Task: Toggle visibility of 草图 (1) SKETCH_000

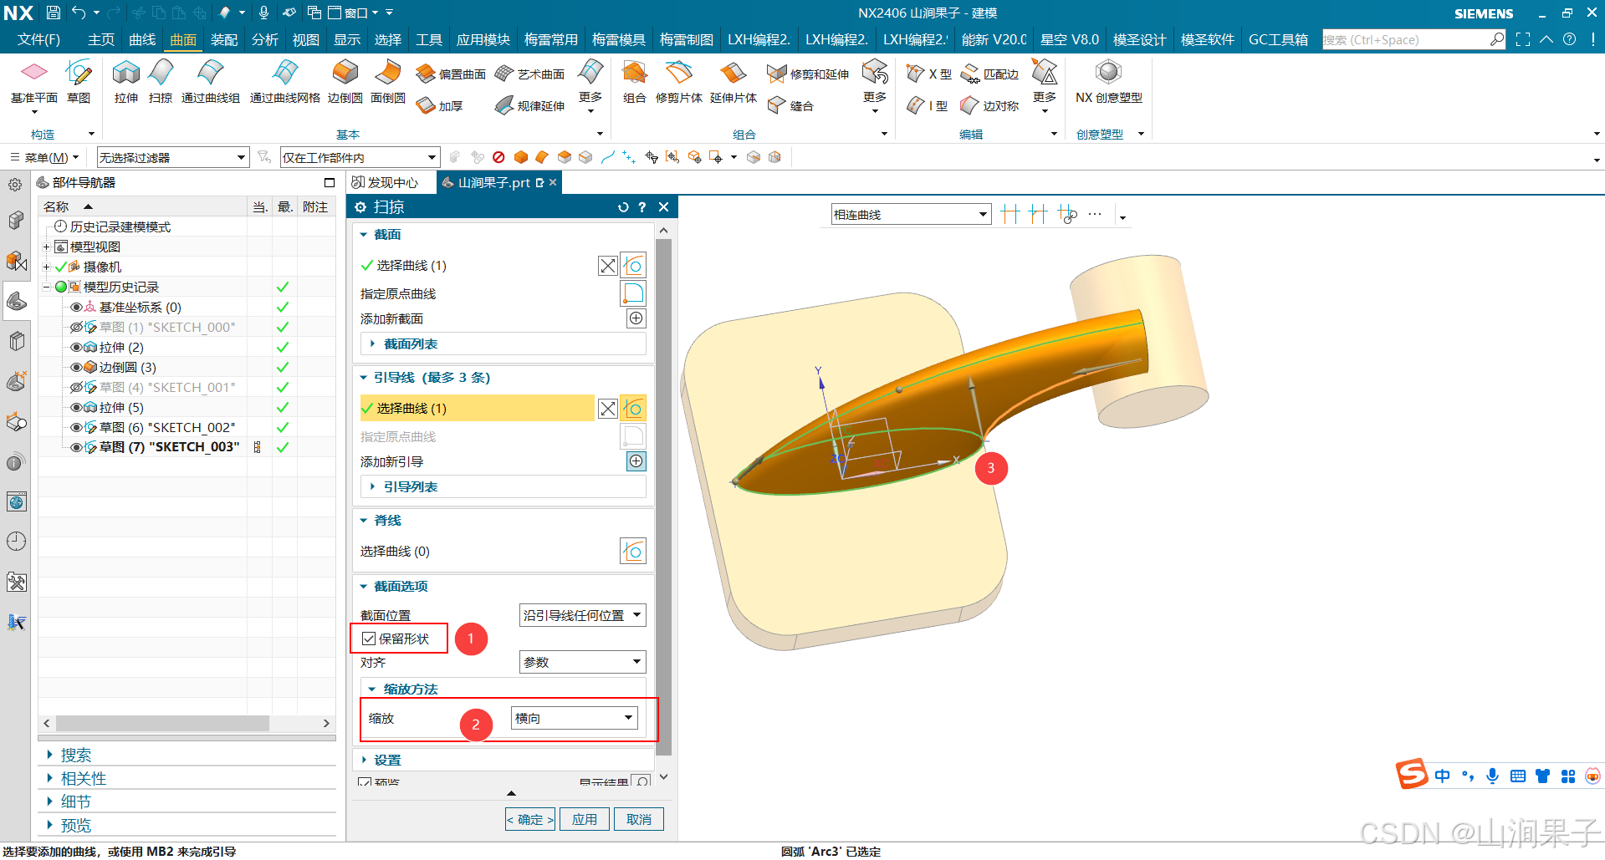Action: click(77, 328)
